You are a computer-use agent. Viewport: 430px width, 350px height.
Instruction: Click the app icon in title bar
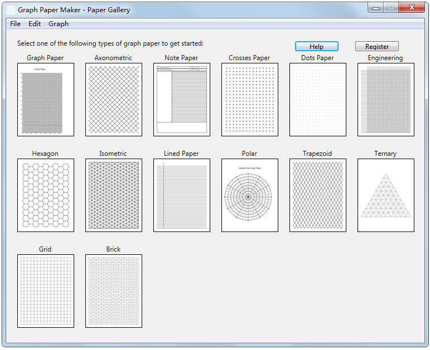click(11, 9)
